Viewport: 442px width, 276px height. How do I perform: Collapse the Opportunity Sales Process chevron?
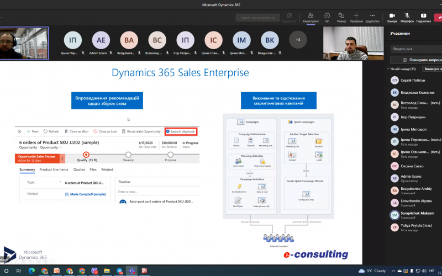point(62,159)
